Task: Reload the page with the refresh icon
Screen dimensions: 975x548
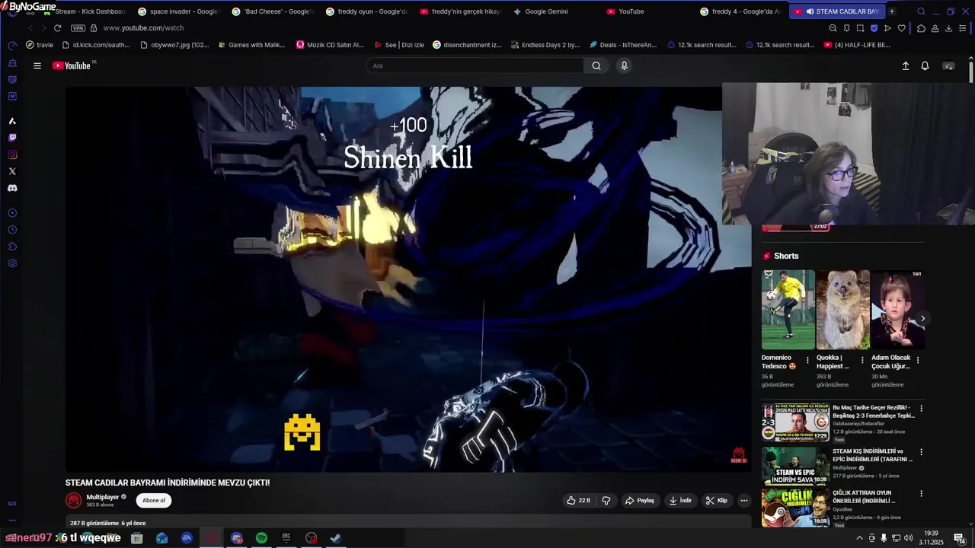Action: pyautogui.click(x=57, y=28)
